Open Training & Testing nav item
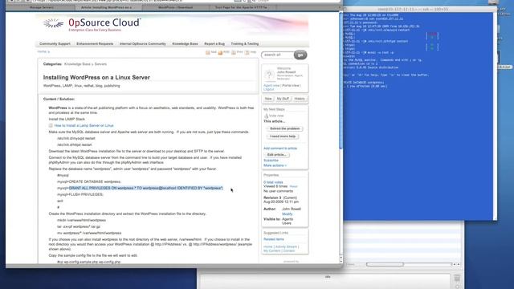 [244, 44]
